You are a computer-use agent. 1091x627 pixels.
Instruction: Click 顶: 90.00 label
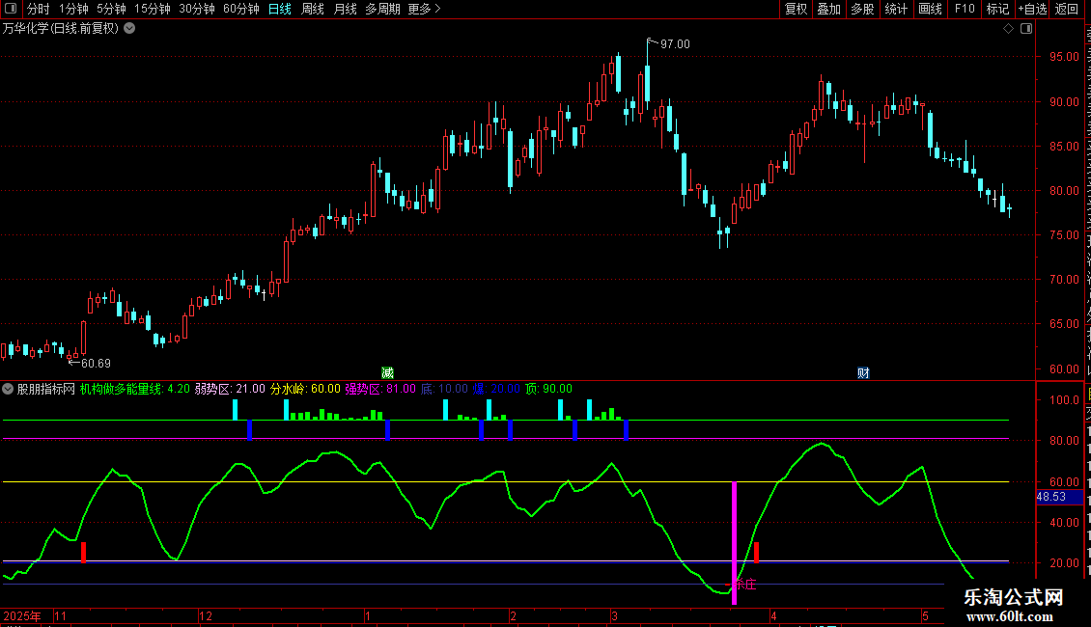pyautogui.click(x=548, y=390)
